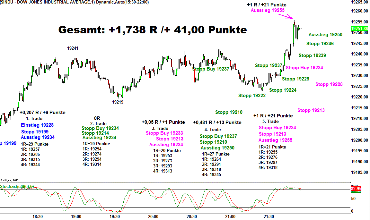The width and height of the screenshot is (370, 220).
Task: Click the red Stochastic value tag 82.95
Action: click(x=356, y=189)
